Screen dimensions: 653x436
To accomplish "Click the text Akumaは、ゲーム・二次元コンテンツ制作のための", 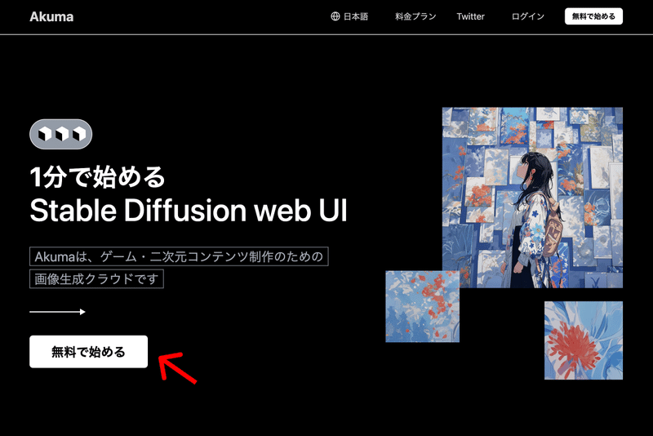I will click(179, 256).
